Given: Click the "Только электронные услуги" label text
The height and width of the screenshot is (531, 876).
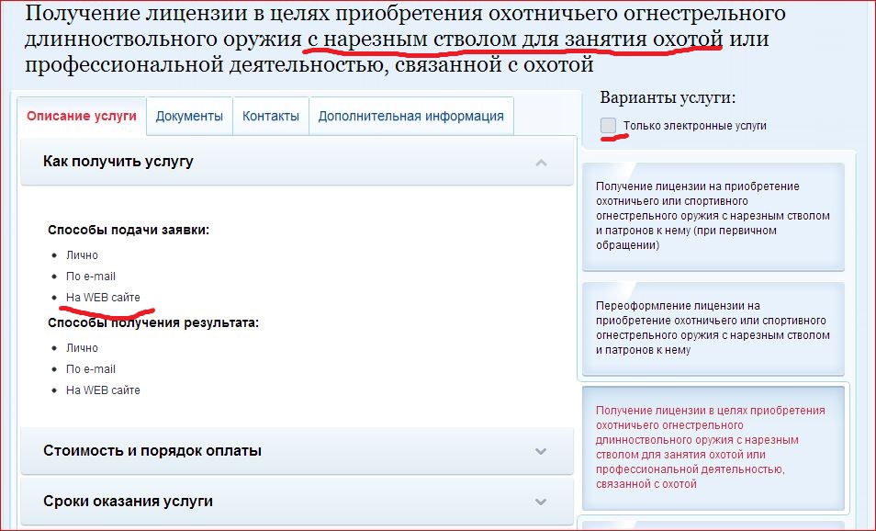Looking at the screenshot, I should [694, 126].
